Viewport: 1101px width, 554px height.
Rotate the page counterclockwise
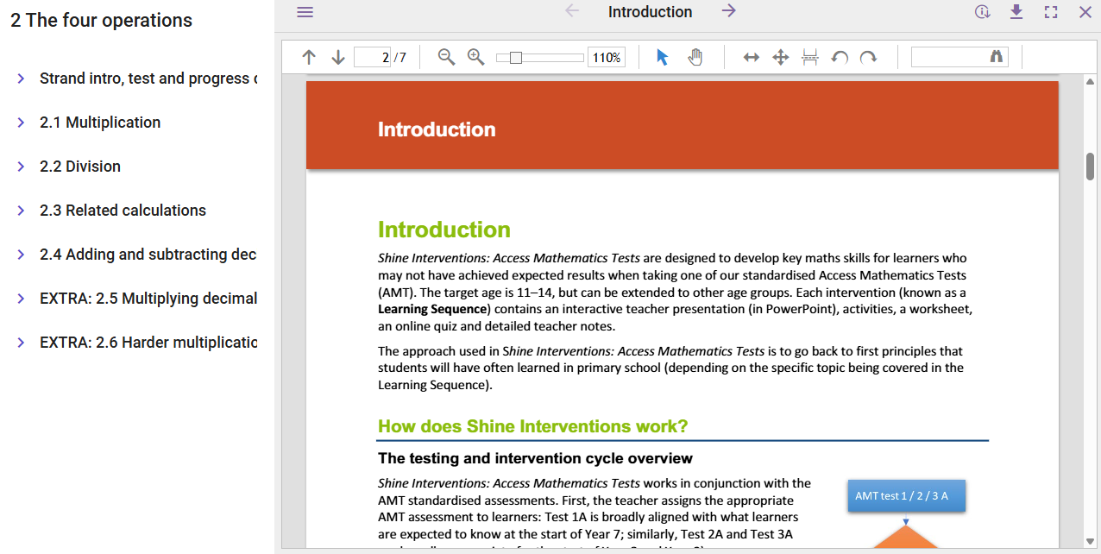(839, 58)
